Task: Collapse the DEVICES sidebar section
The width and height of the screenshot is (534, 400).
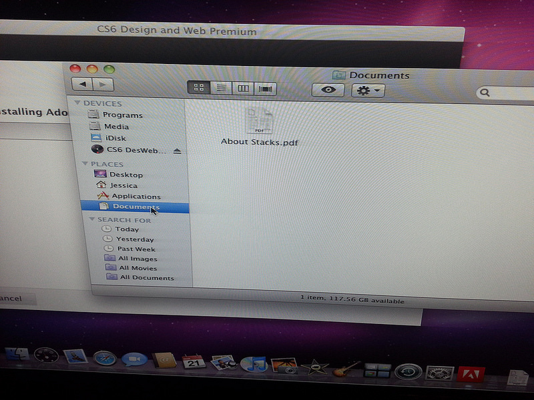Action: click(77, 103)
